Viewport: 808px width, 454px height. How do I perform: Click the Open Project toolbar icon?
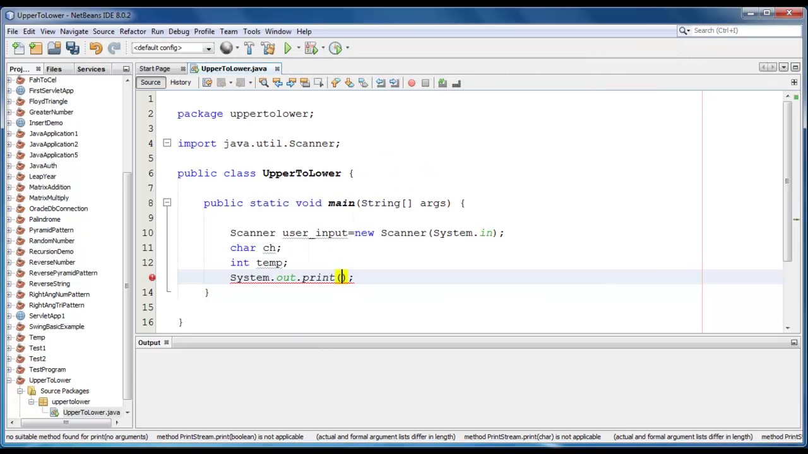(54, 48)
